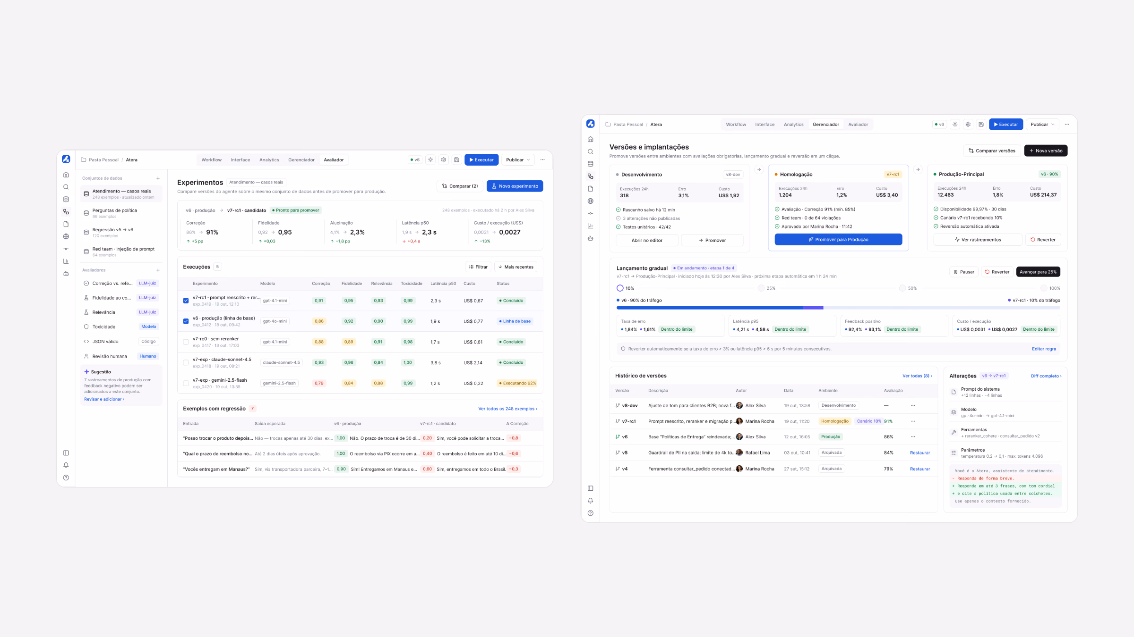Viewport: 1134px width, 637px height.
Task: Open the row options menu for version v8-dev
Action: pos(913,405)
